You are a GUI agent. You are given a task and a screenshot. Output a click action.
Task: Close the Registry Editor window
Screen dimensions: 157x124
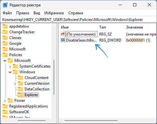149,5
